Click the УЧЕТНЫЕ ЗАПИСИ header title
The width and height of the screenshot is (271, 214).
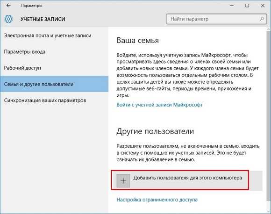click(x=43, y=19)
